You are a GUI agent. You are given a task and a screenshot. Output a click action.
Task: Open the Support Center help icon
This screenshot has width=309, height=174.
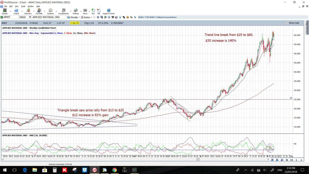(x=109, y=11)
